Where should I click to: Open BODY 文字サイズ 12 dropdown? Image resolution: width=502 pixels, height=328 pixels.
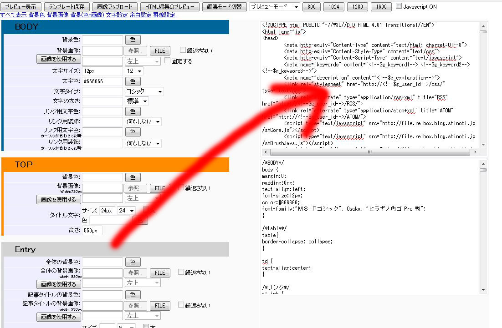(x=134, y=71)
